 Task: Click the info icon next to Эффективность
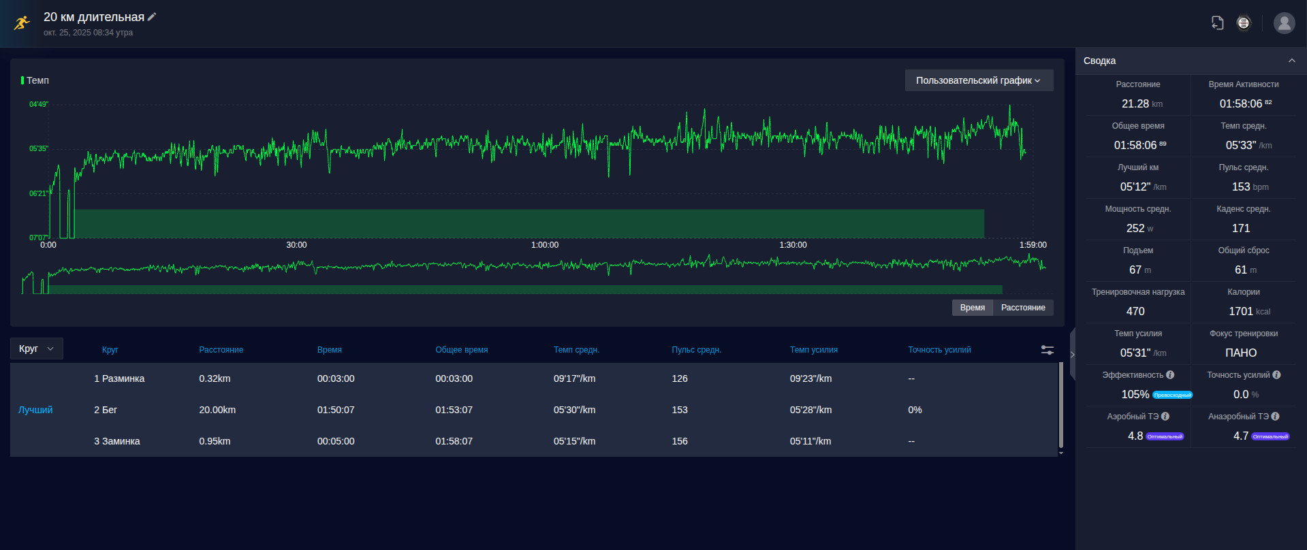[1170, 375]
